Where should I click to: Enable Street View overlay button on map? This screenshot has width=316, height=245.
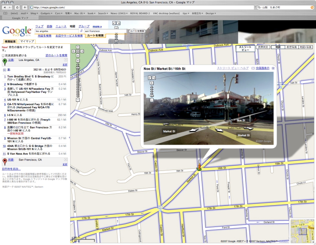245,48
